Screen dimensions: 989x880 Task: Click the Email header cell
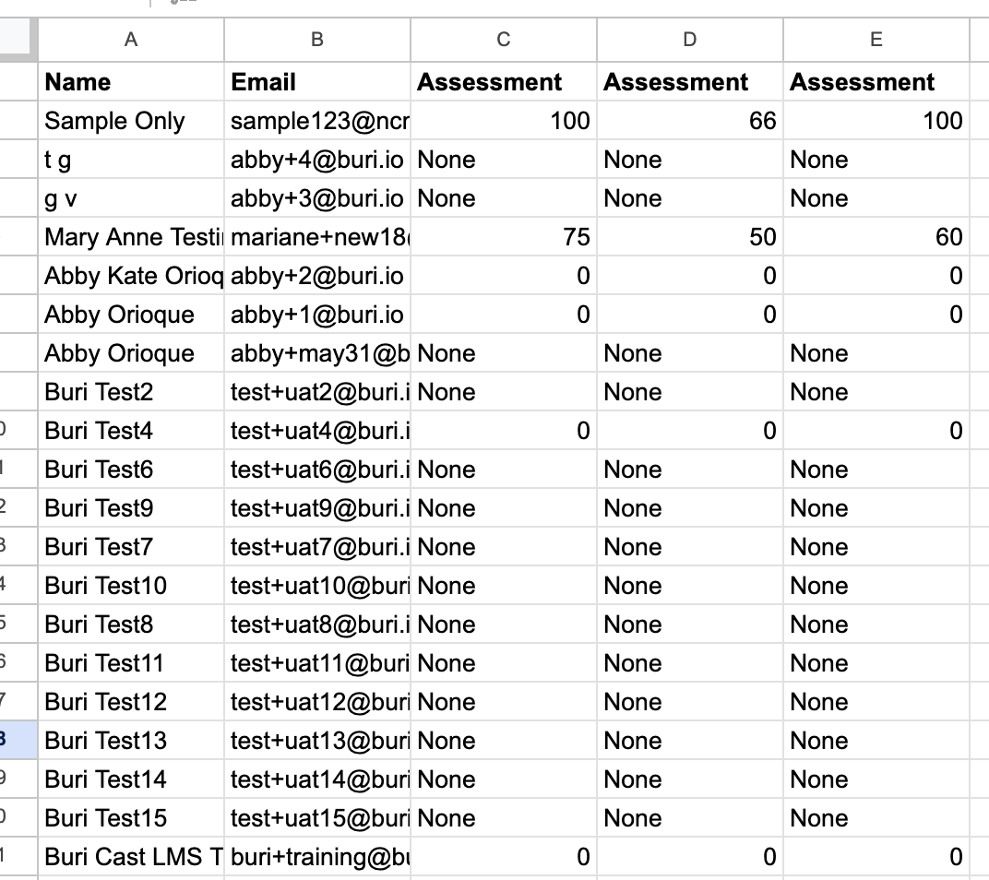316,82
